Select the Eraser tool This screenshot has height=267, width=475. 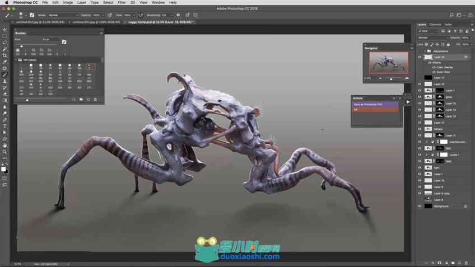click(x=4, y=94)
